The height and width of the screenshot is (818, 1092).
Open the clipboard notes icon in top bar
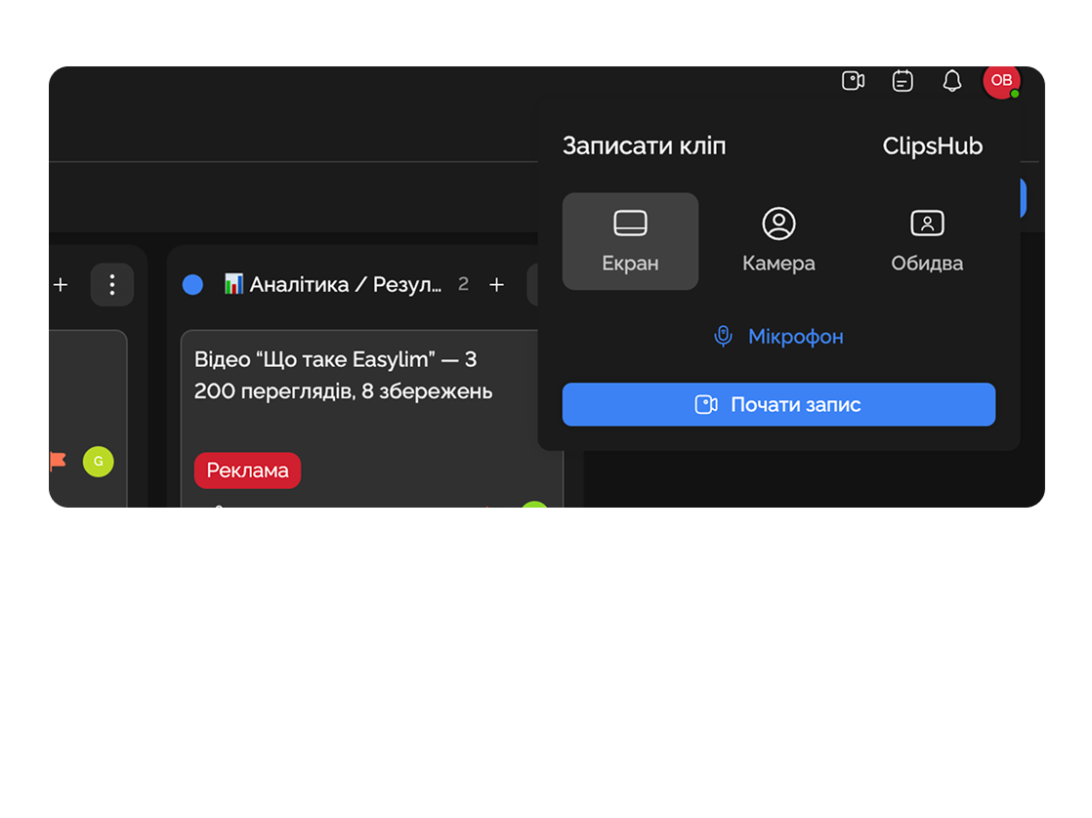point(903,81)
